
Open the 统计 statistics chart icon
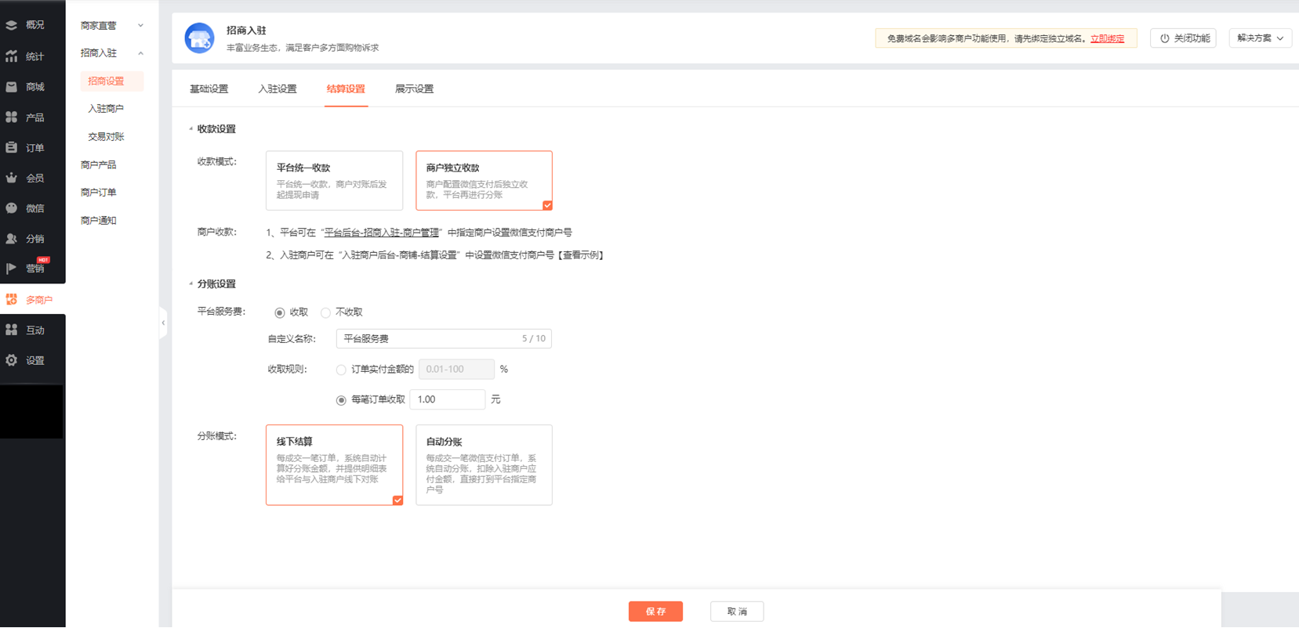(12, 56)
